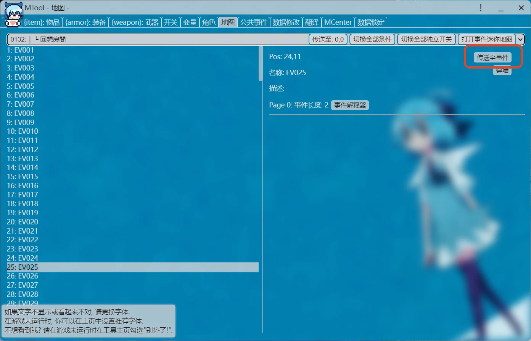Pick 10: EV010 in the event list
The width and height of the screenshot is (531, 341).
(132, 131)
